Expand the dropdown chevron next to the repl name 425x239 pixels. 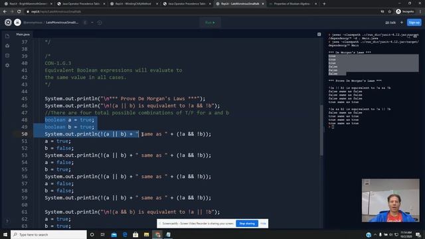coord(92,23)
